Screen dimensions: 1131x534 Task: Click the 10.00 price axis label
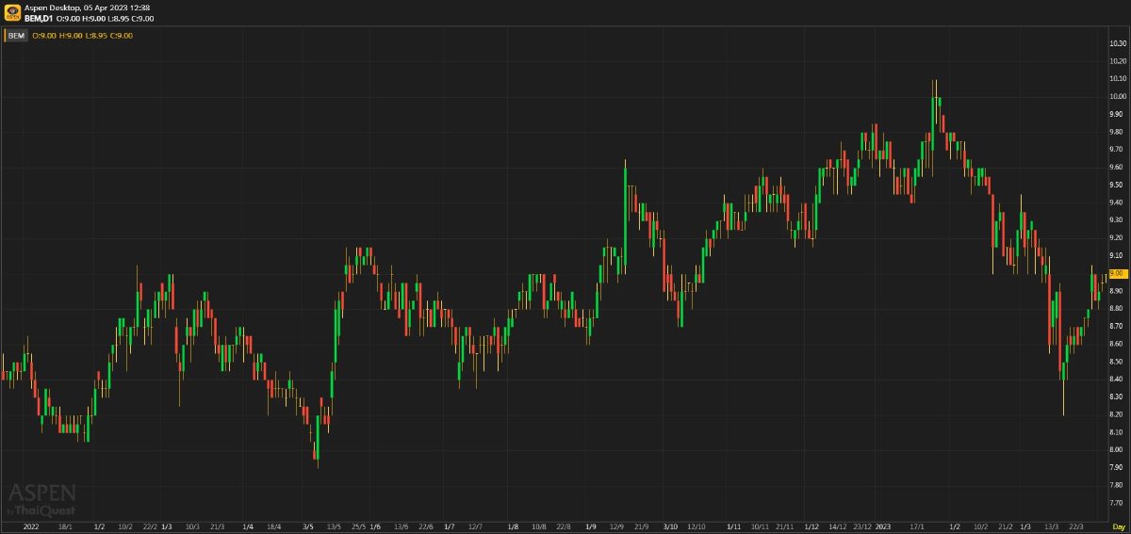point(1119,96)
